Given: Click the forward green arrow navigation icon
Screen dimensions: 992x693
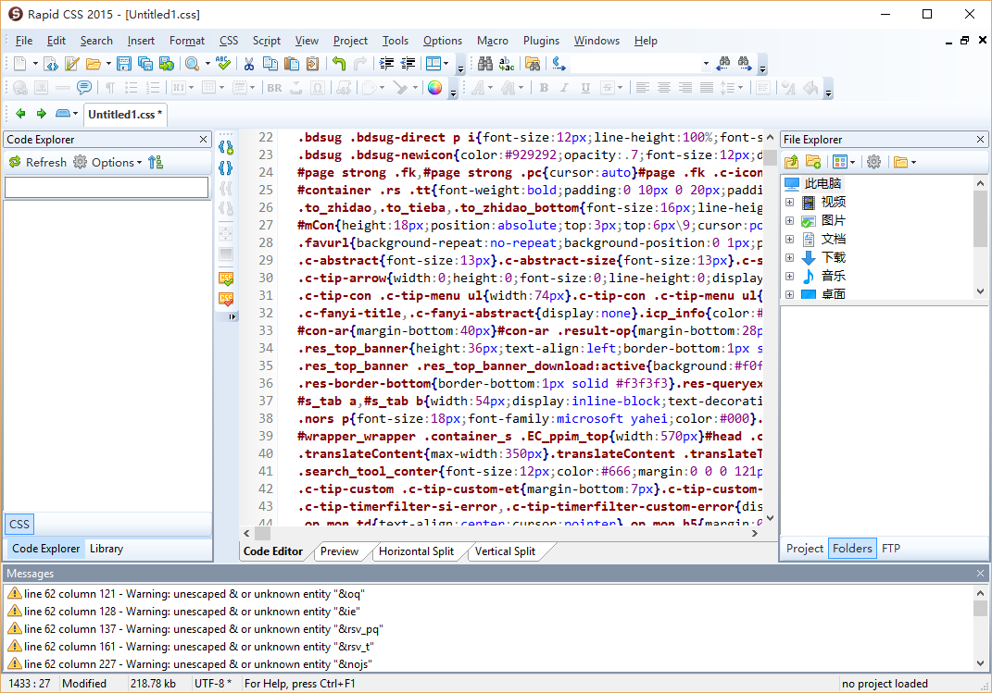Looking at the screenshot, I should (x=41, y=114).
